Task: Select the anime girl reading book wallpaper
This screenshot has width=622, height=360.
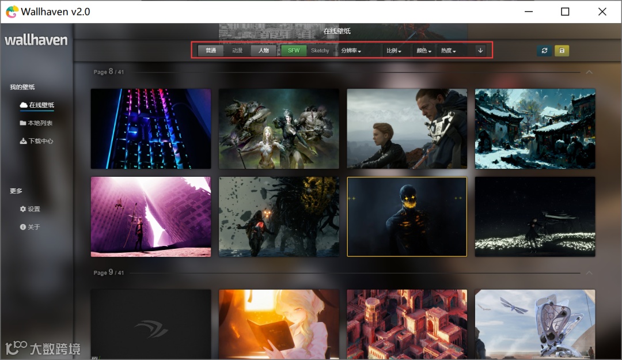Action: coord(279,324)
